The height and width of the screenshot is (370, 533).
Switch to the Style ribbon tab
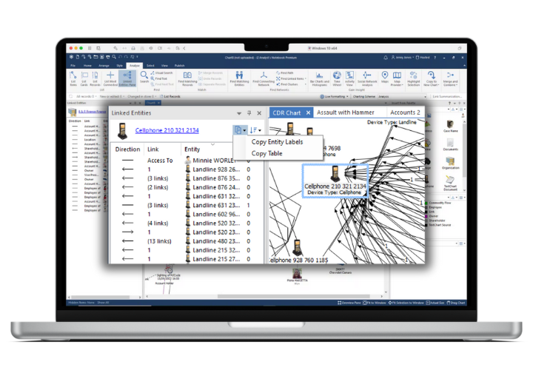(120, 66)
